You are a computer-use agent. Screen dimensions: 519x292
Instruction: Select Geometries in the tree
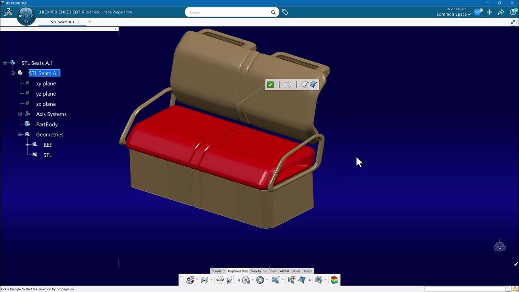point(49,135)
